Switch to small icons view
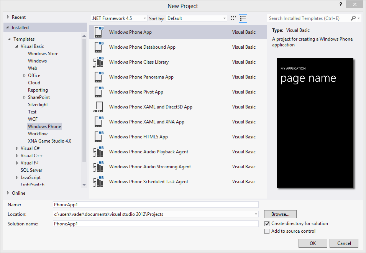The height and width of the screenshot is (253, 366). coord(233,18)
